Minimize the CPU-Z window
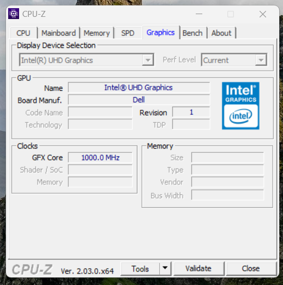The image size is (283, 285). (x=199, y=14)
